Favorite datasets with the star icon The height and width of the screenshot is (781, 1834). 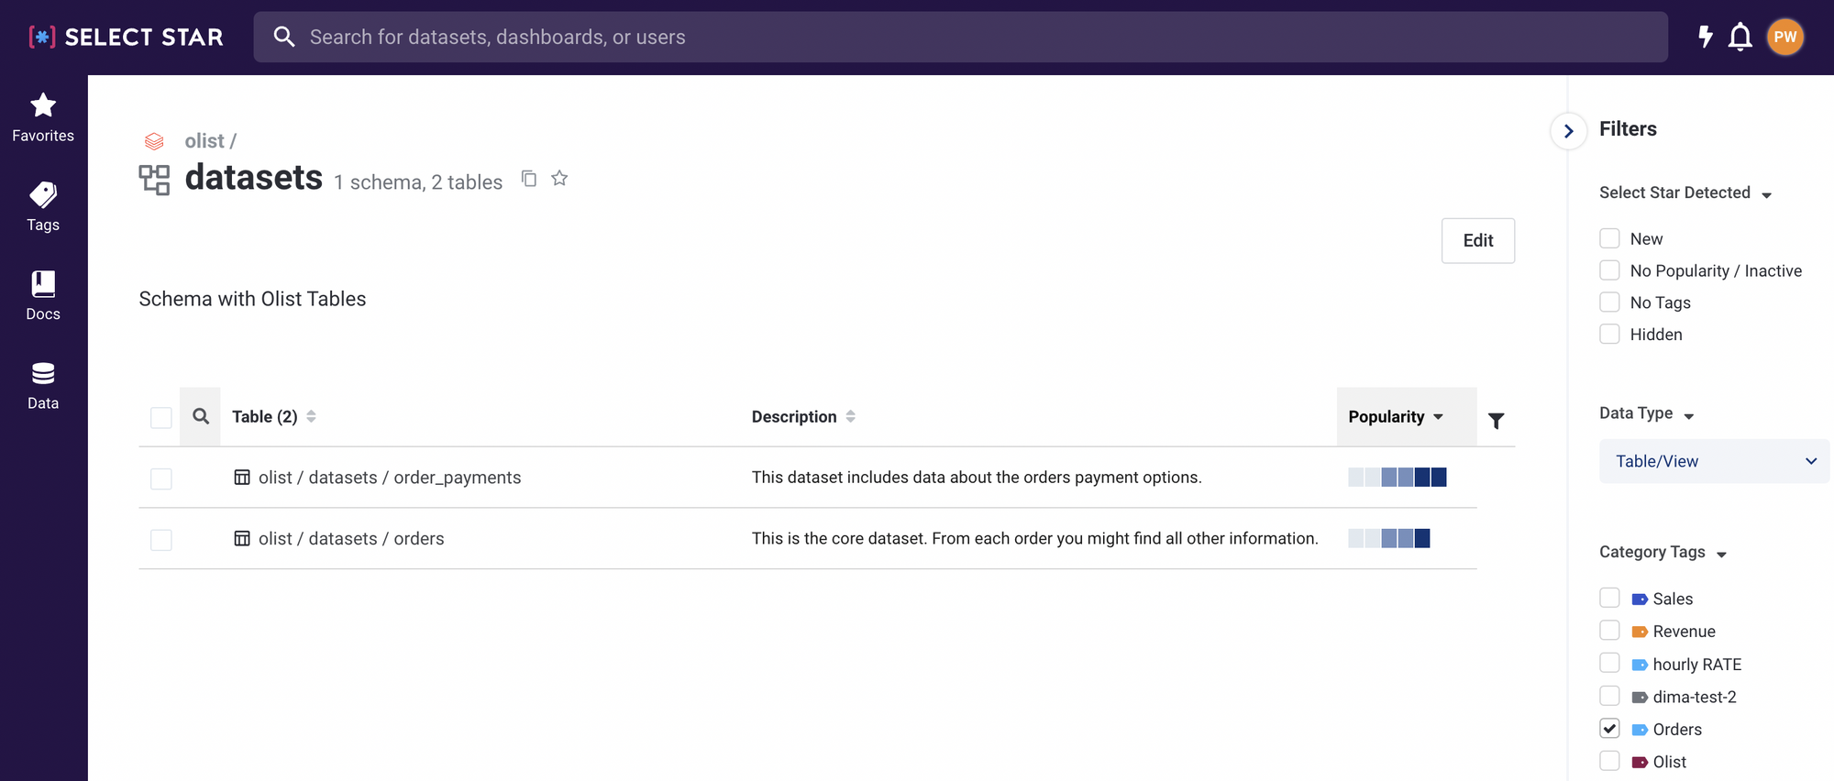(x=559, y=178)
